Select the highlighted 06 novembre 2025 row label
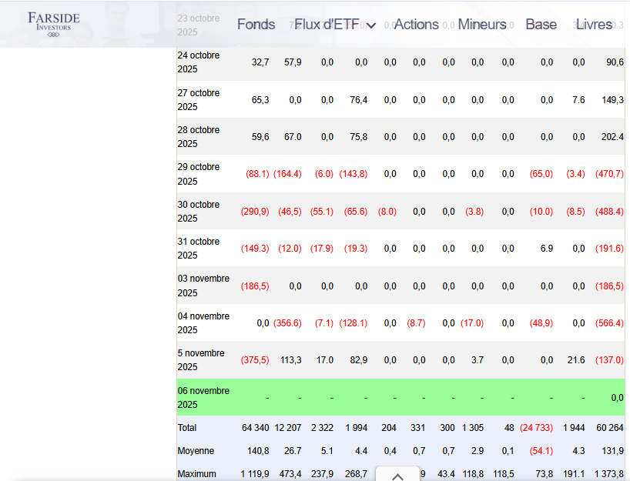This screenshot has height=481, width=630. [x=203, y=397]
